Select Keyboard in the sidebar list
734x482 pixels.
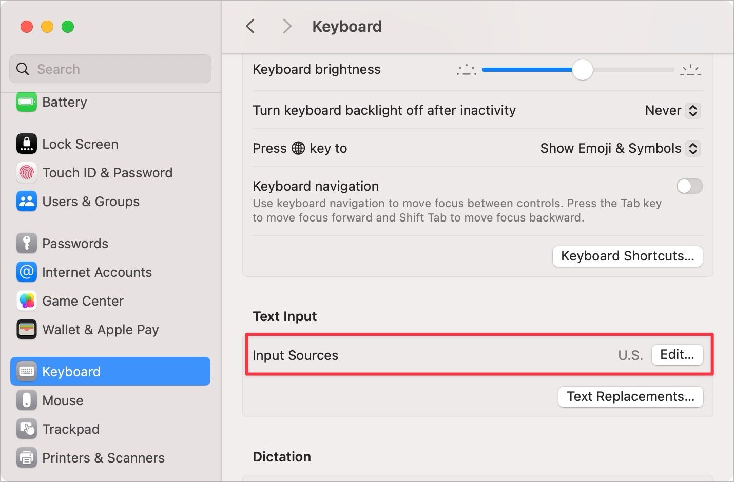coord(71,371)
